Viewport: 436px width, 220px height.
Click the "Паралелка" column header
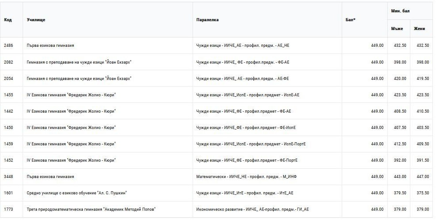coord(207,20)
